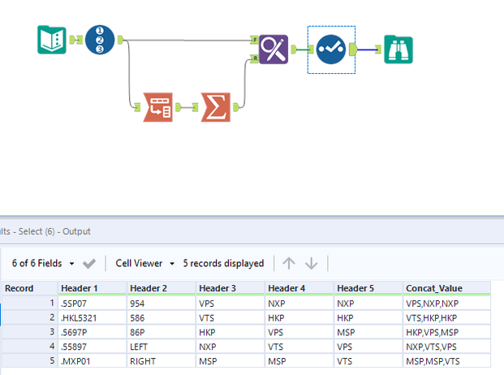Click the Record ID tool node
Image resolution: width=504 pixels, height=375 pixels.
[x=100, y=40]
